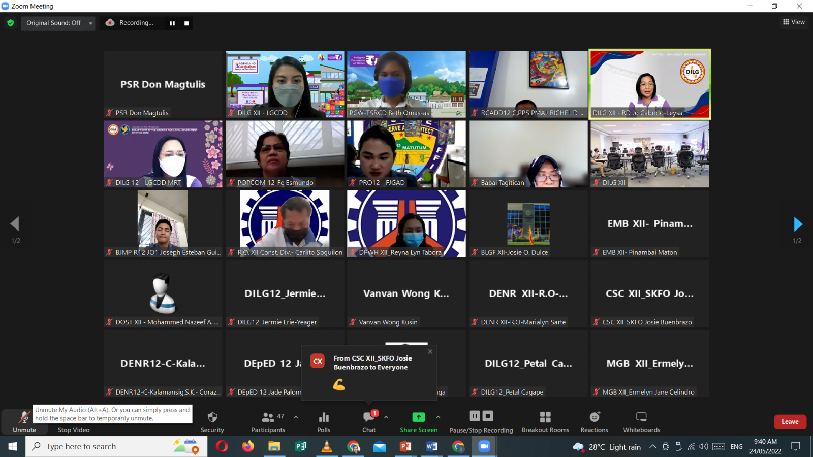Open File Explorer from taskbar
The height and width of the screenshot is (457, 813).
point(274,446)
